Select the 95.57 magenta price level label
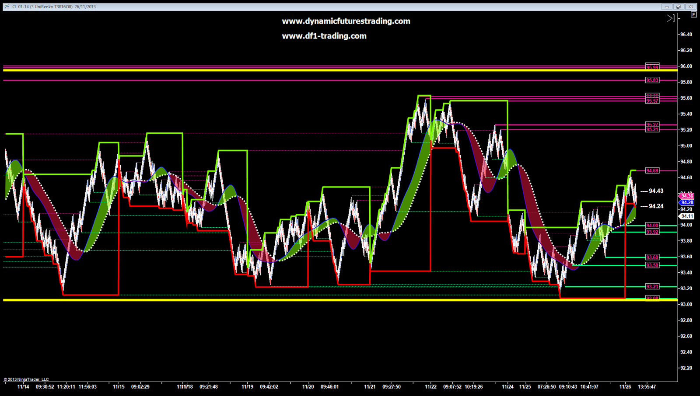This screenshot has width=700, height=396. pos(652,101)
